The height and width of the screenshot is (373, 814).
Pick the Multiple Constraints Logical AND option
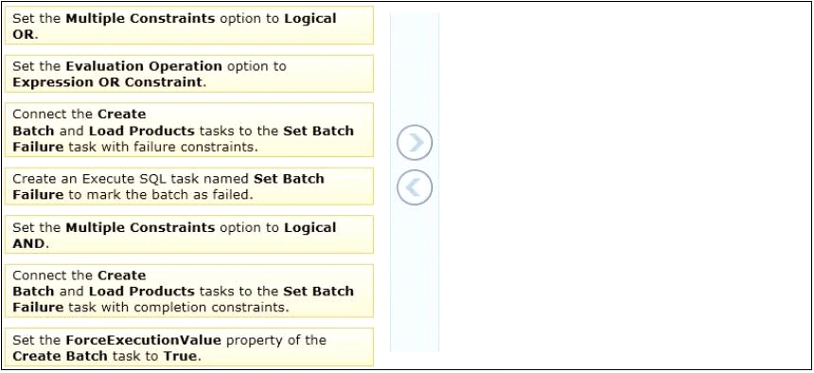pos(189,234)
